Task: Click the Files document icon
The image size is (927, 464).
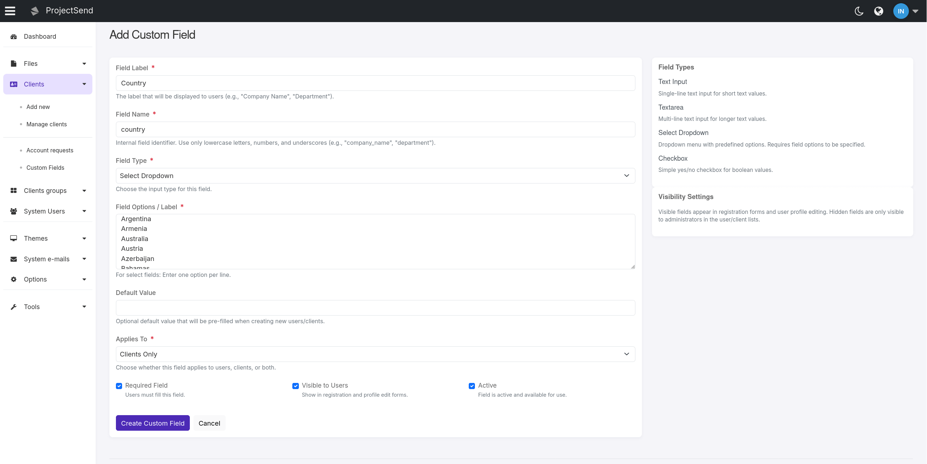Action: point(13,63)
